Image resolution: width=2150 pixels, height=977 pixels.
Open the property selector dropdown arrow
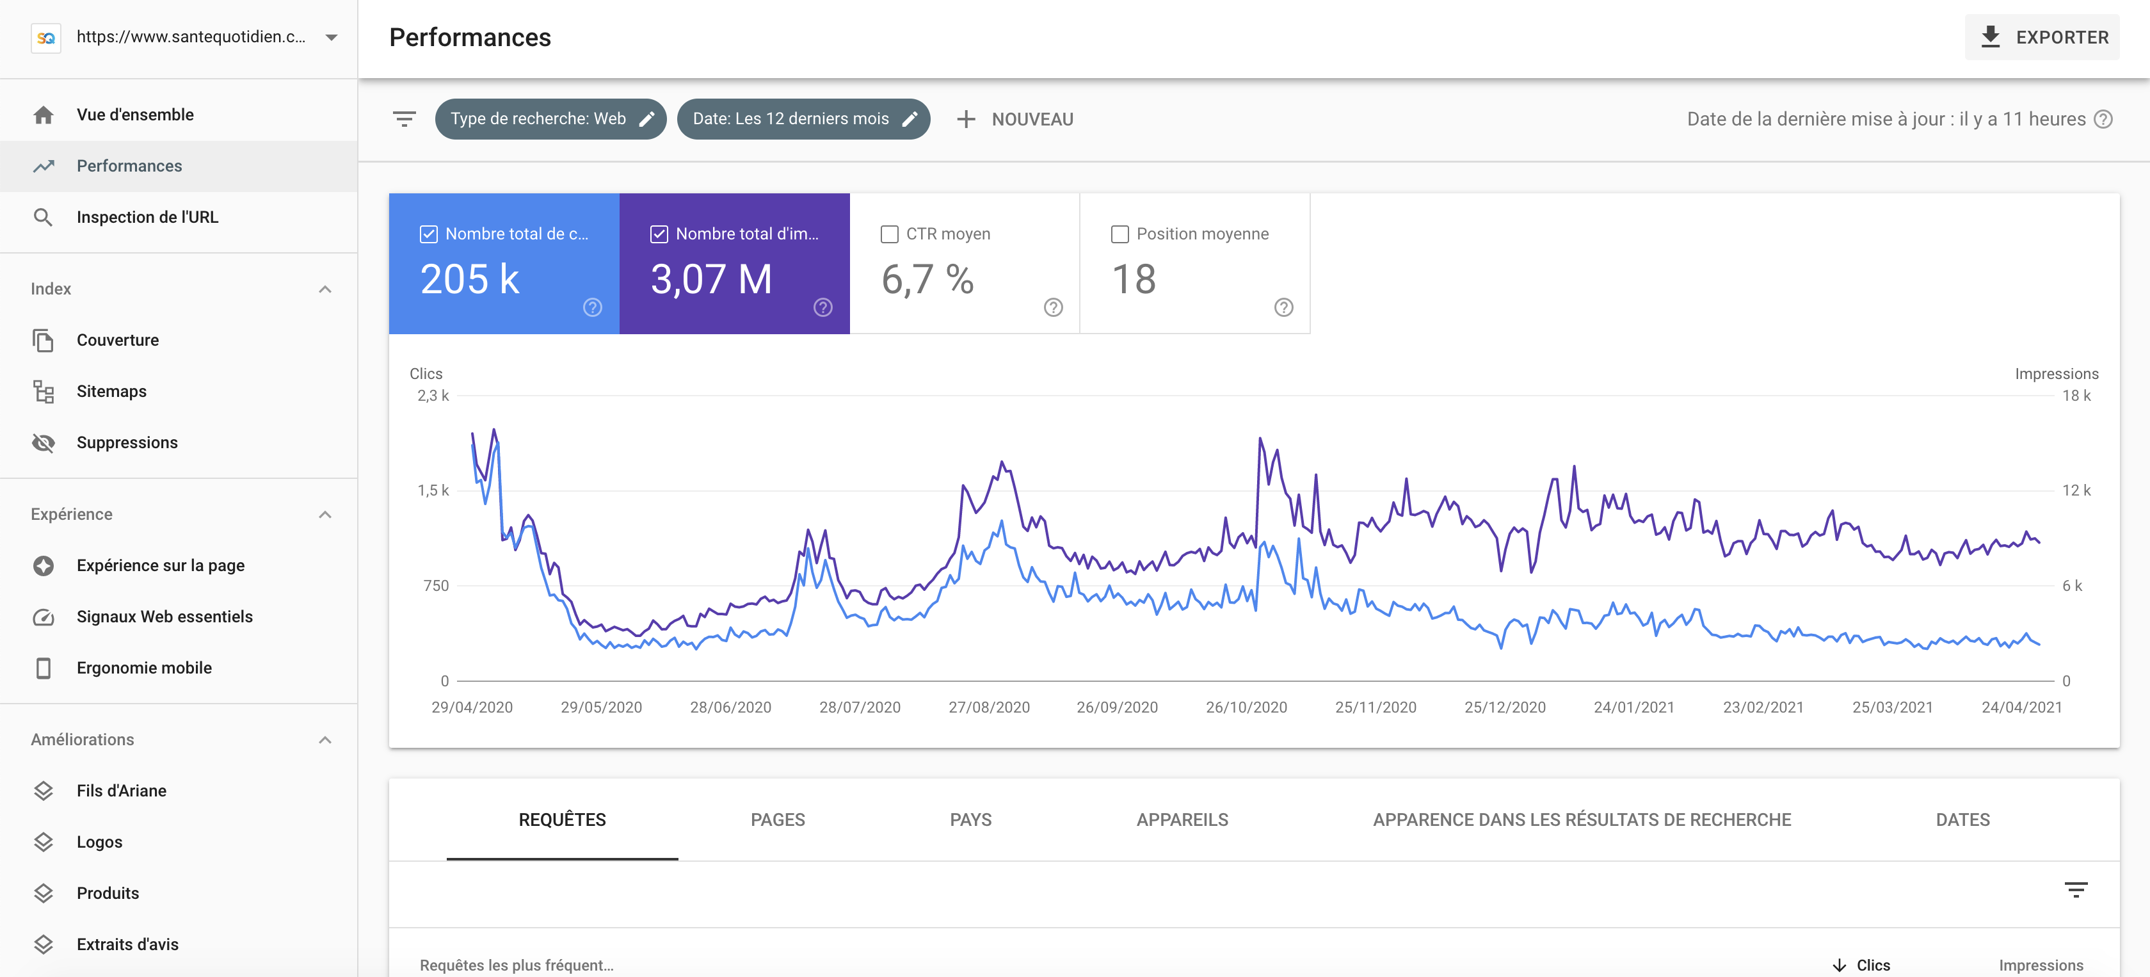332,36
